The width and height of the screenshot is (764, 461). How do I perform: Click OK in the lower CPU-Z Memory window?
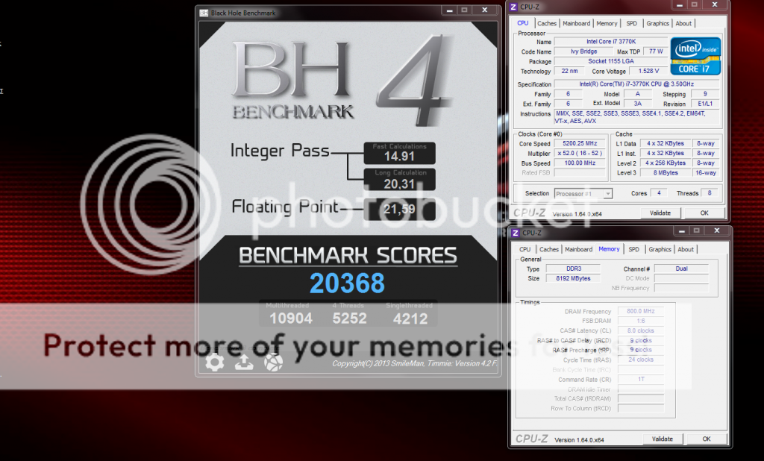[706, 439]
